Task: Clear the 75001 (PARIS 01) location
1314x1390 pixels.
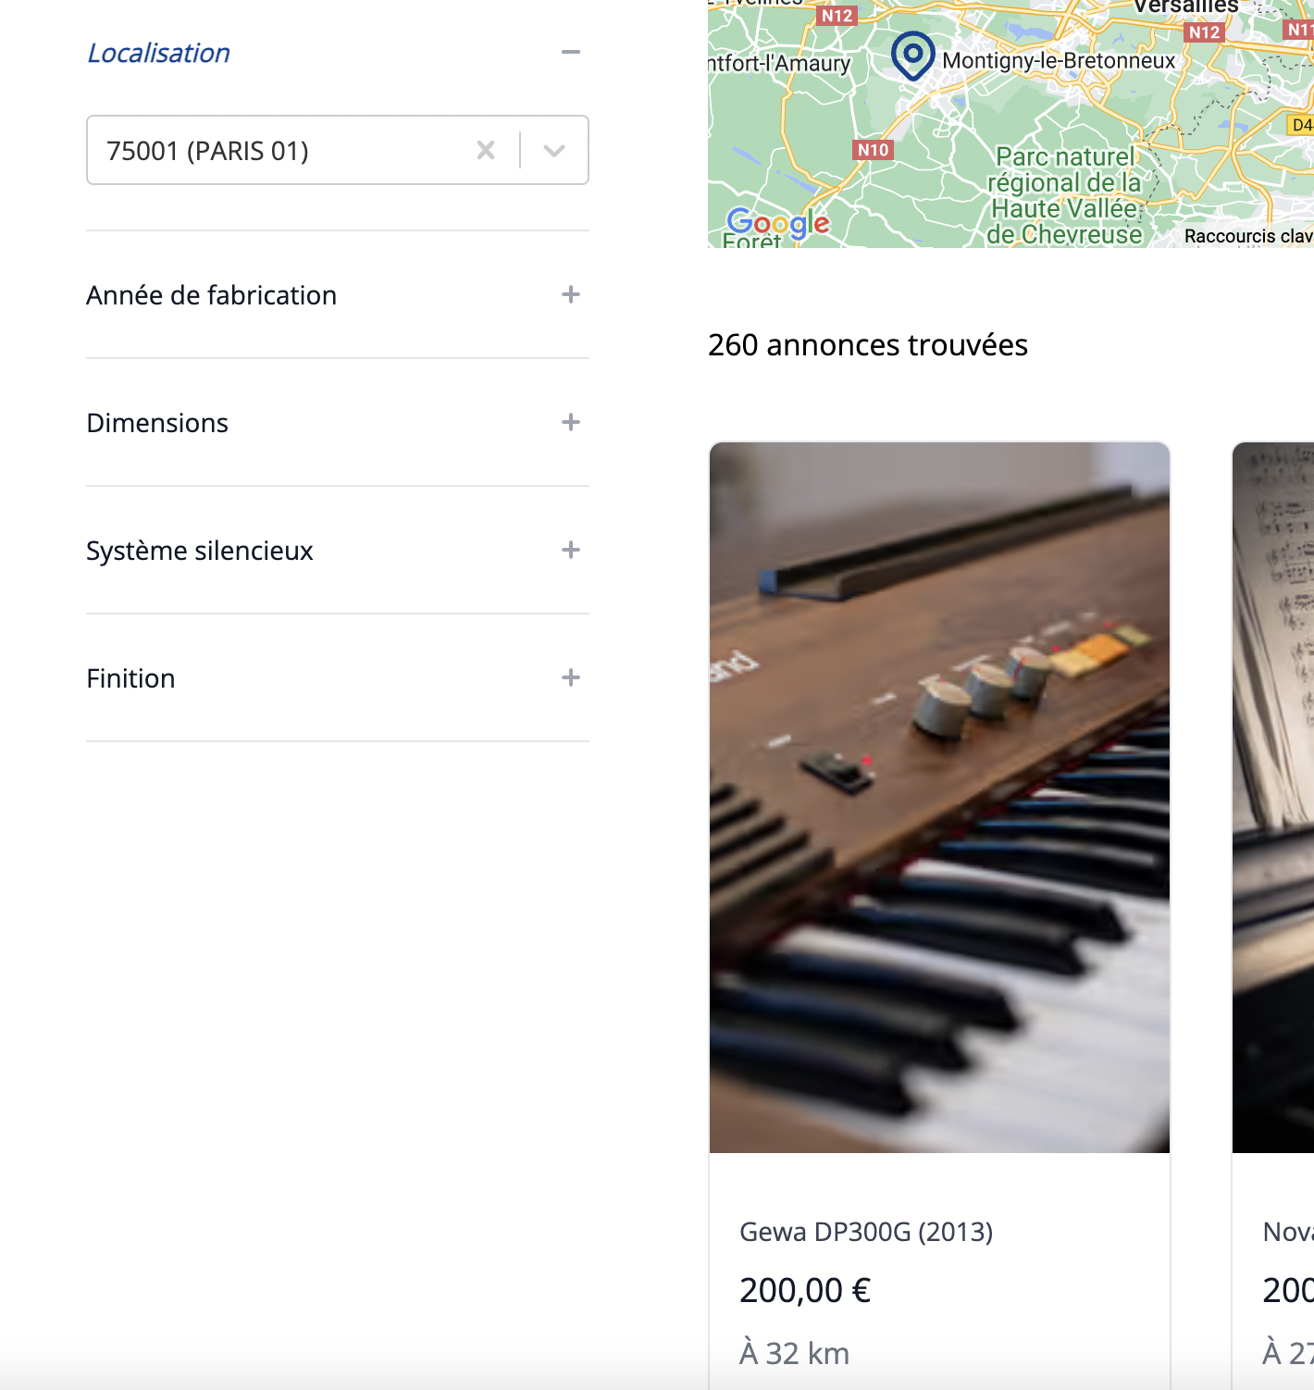Action: click(x=486, y=150)
